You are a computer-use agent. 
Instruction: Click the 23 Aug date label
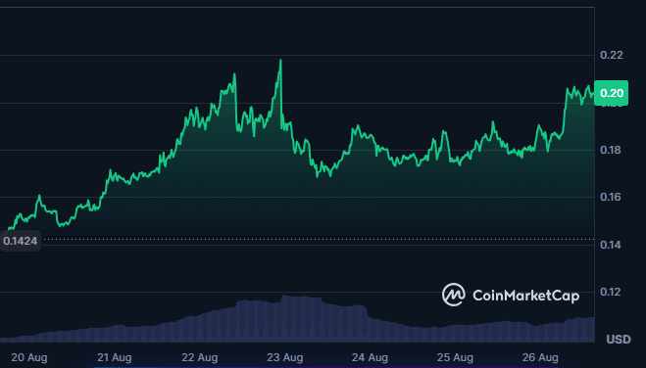tap(284, 357)
